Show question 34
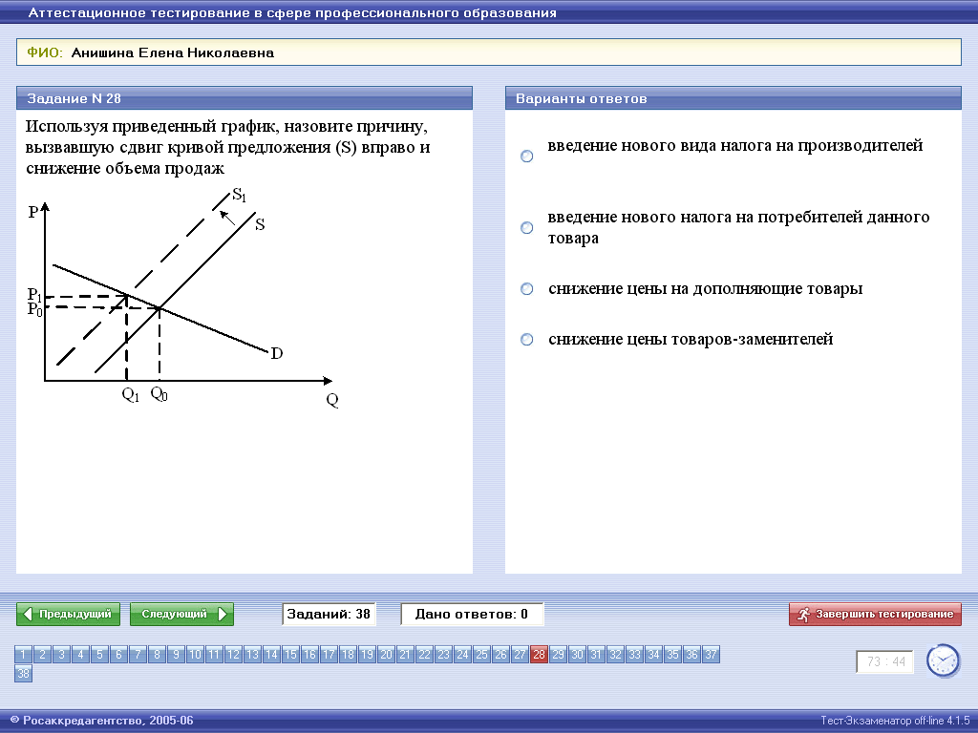978x733 pixels. (653, 655)
